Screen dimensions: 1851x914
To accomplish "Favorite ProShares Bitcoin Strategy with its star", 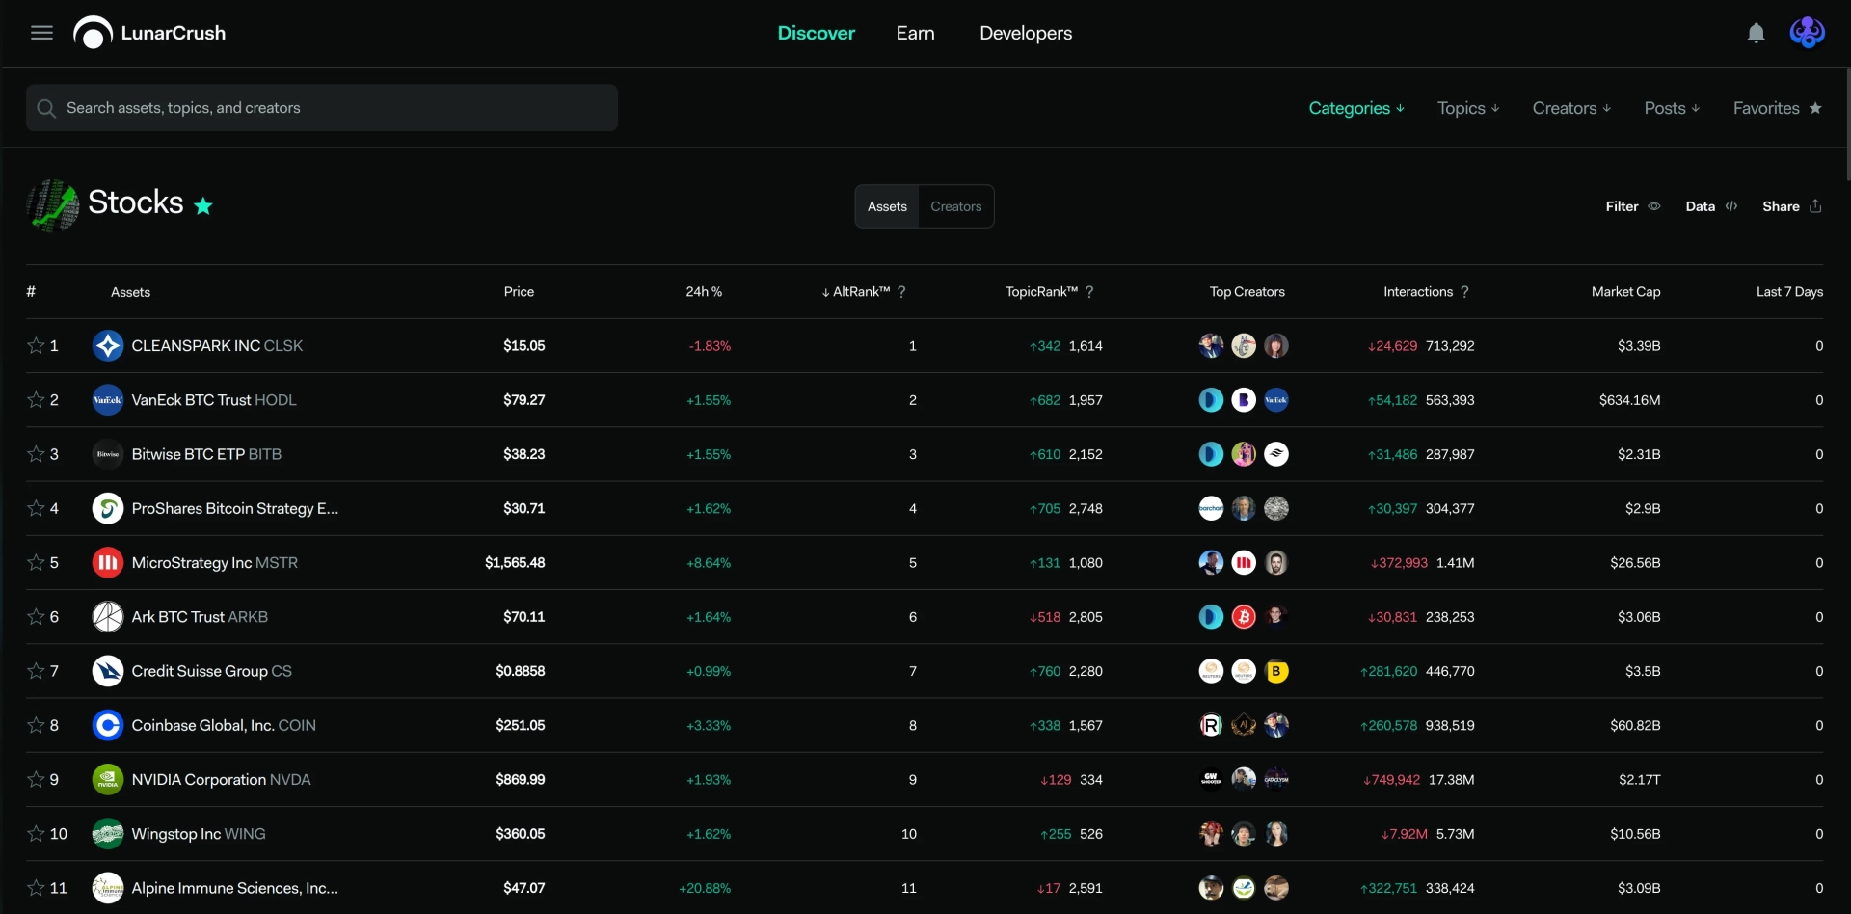I will [37, 508].
